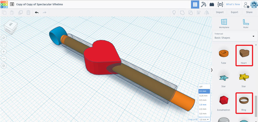The height and width of the screenshot is (122, 258).
Task: Click the invite people icon
Action: point(246,5)
